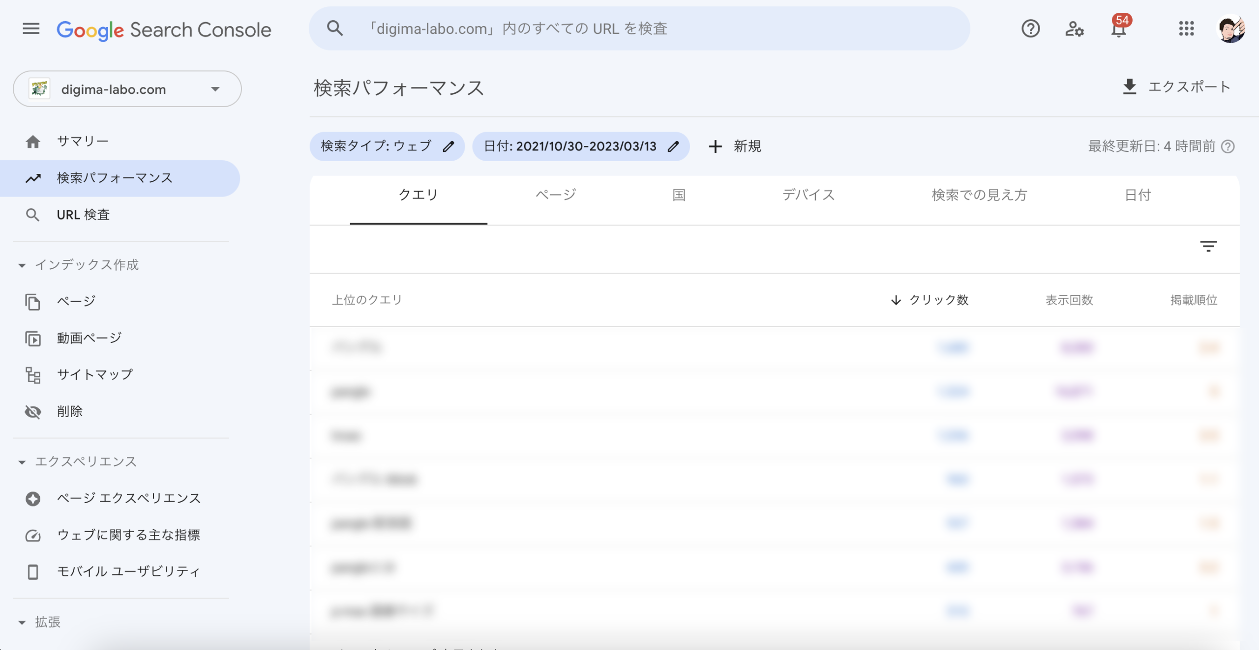Image resolution: width=1259 pixels, height=650 pixels.
Task: Switch to the 国 tab
Action: click(678, 195)
